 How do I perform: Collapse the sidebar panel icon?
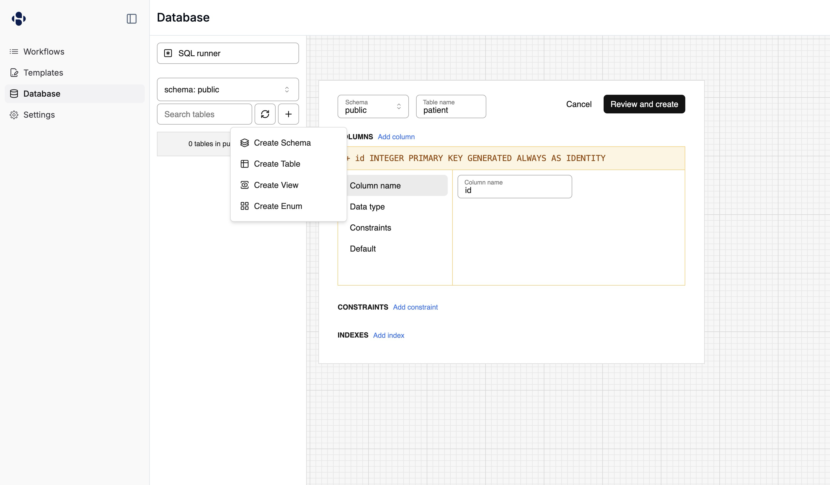click(x=131, y=19)
